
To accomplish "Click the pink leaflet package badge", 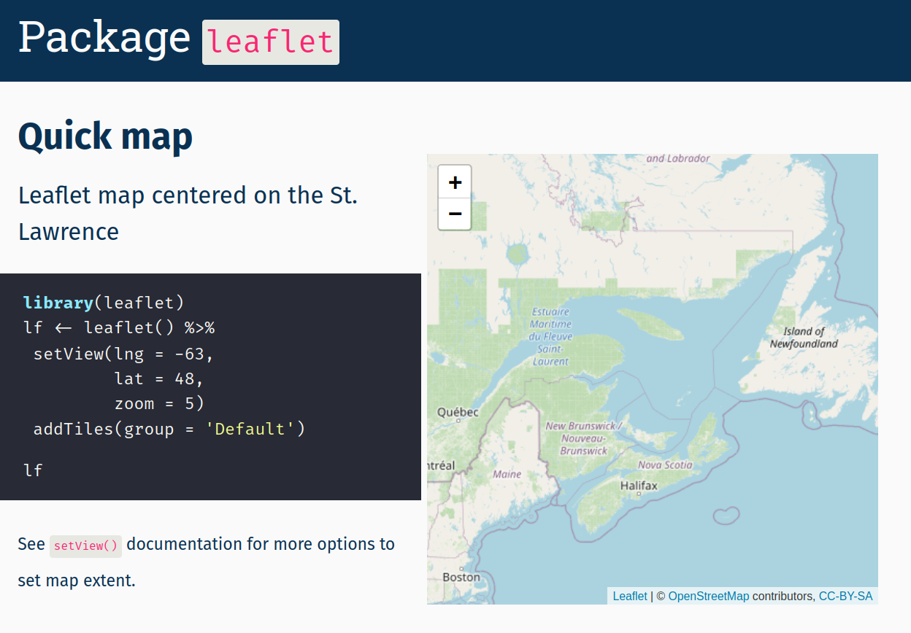I will [270, 42].
